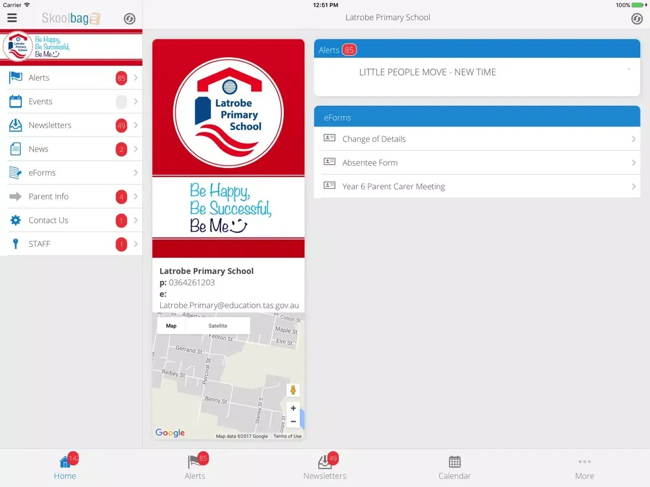This screenshot has height=487, width=650.
Task: Click the Absentee Form text
Action: 370,163
